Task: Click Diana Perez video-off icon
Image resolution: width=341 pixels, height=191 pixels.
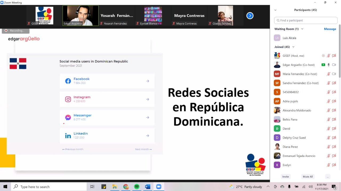Action: [x=334, y=147]
